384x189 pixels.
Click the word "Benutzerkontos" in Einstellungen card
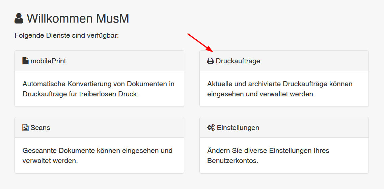[232, 161]
